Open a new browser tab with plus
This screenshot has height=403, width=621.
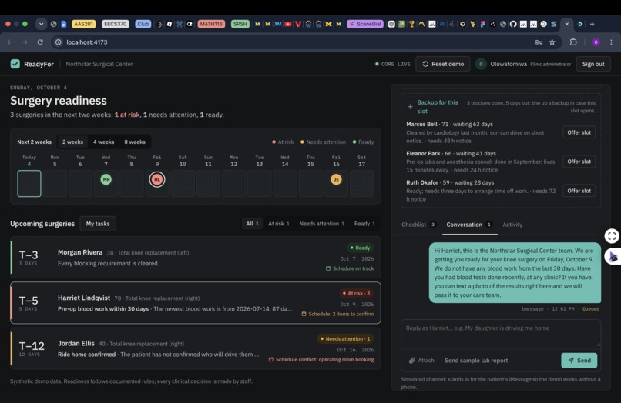[592, 24]
